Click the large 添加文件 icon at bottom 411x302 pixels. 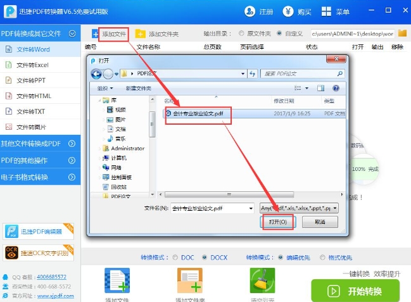click(117, 280)
